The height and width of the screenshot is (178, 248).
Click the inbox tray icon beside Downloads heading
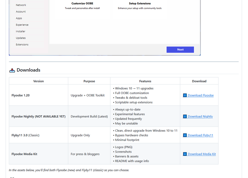[12, 70]
